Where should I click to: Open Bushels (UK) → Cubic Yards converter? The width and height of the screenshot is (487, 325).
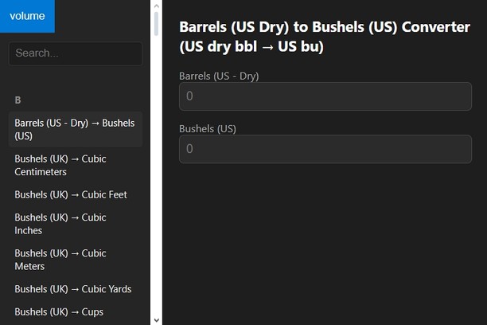[73, 289]
